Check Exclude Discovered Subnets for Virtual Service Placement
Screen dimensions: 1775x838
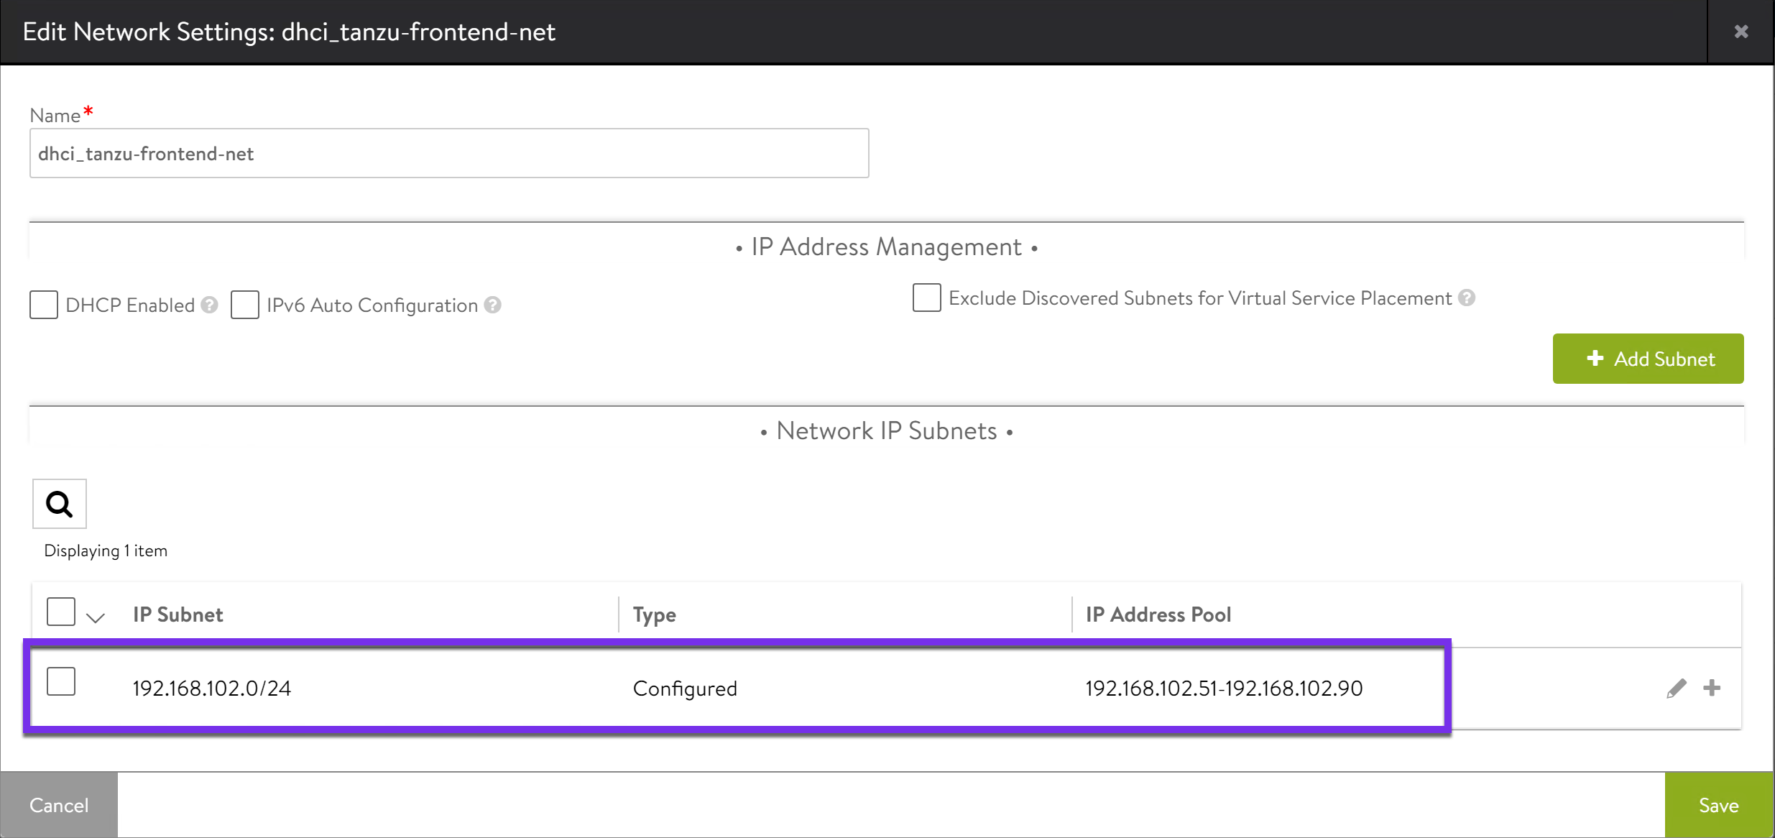[926, 298]
